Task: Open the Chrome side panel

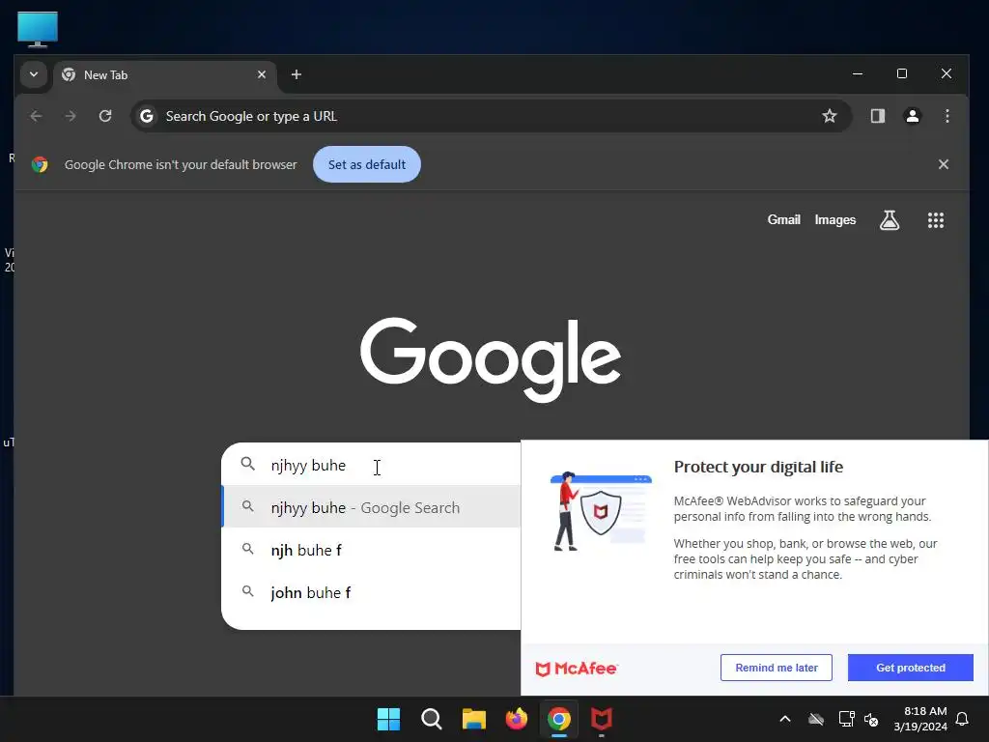Action: coord(877,116)
